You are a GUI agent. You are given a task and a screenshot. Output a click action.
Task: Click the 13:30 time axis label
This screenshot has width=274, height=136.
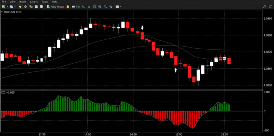pos(42,135)
